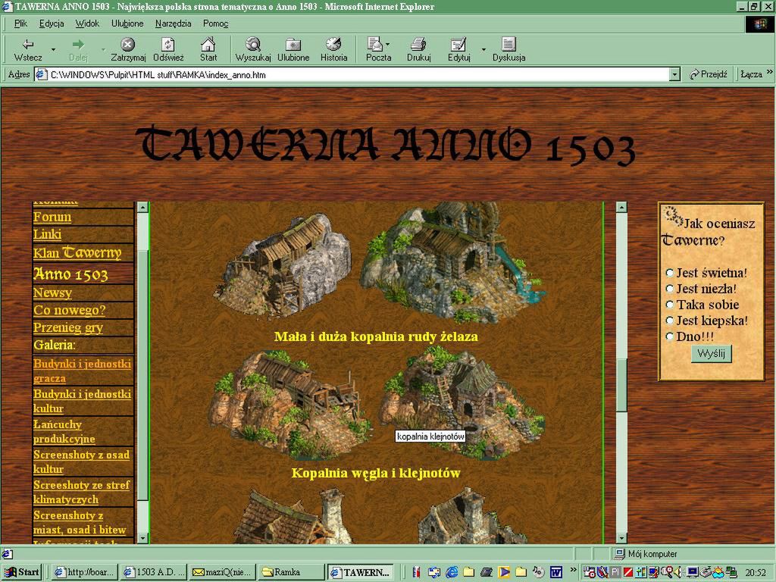Screen dimensions: 776x582
Task: Expand hidden quick launch icons chevron
Action: [573, 570]
